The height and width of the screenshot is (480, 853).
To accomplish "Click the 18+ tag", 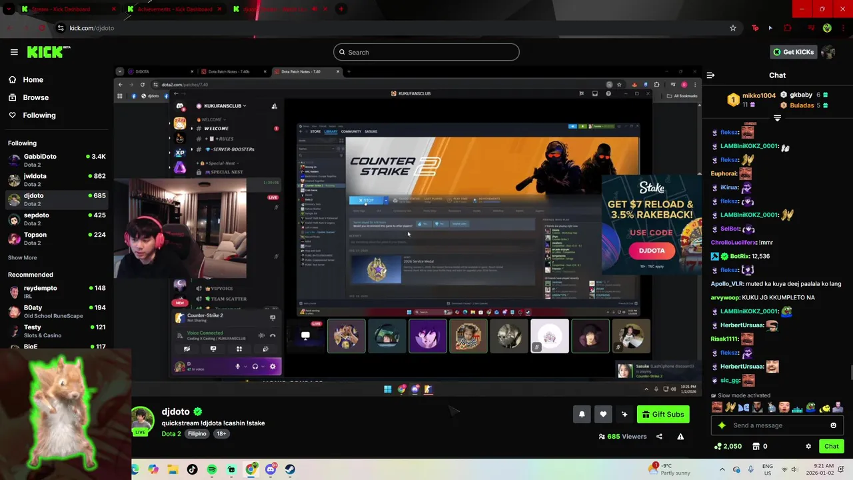I will [x=221, y=434].
